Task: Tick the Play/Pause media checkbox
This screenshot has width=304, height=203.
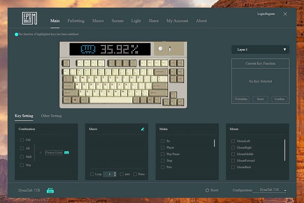Action: click(x=163, y=154)
